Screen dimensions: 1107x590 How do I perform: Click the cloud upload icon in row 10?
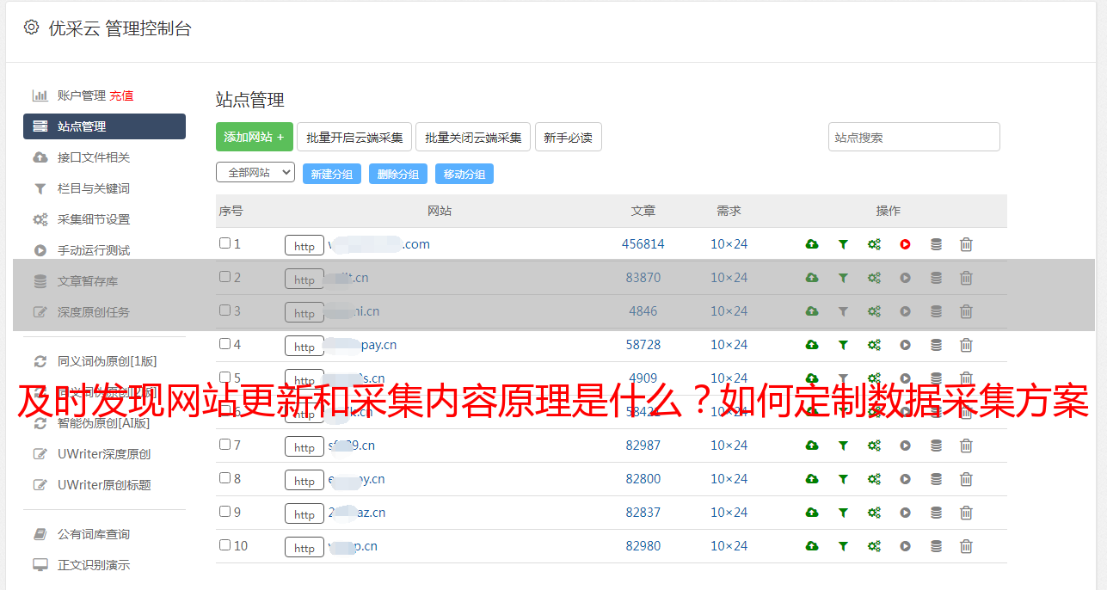tap(812, 546)
